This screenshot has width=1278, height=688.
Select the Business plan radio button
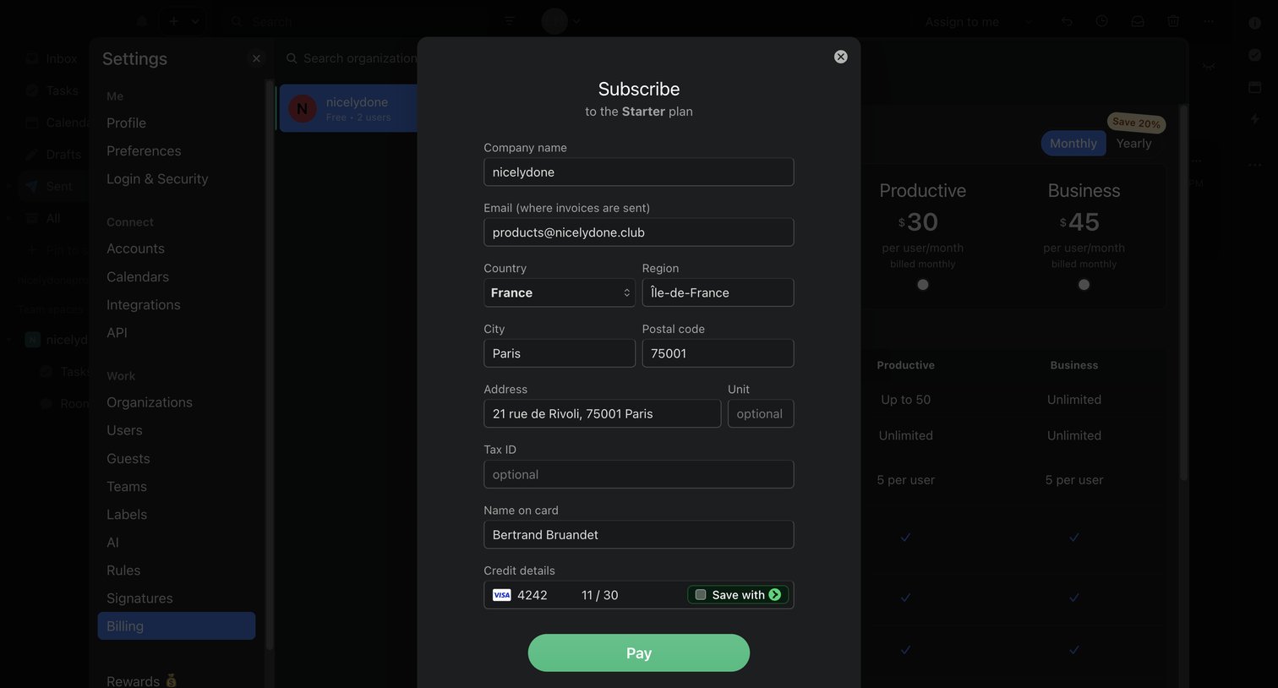pyautogui.click(x=1084, y=285)
